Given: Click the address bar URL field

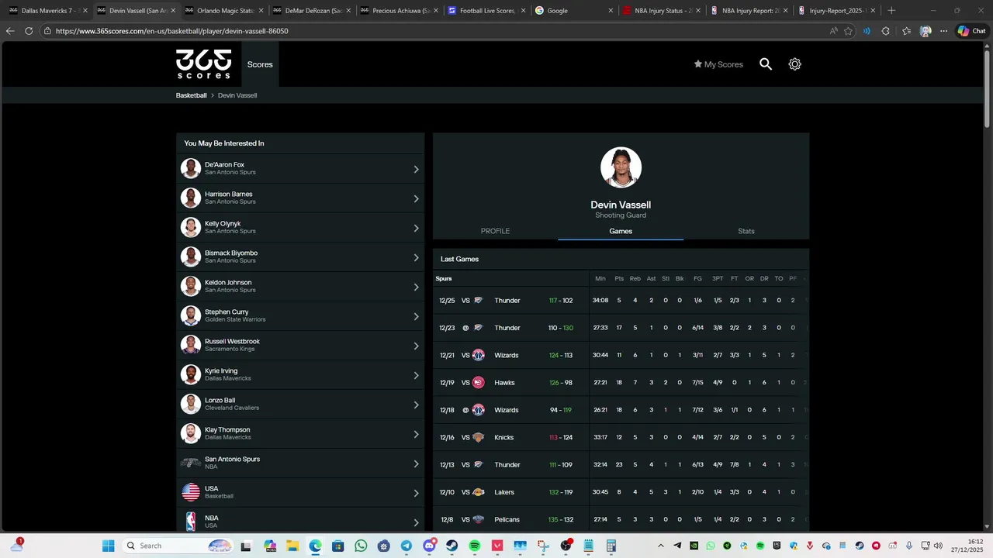Looking at the screenshot, I should point(434,31).
